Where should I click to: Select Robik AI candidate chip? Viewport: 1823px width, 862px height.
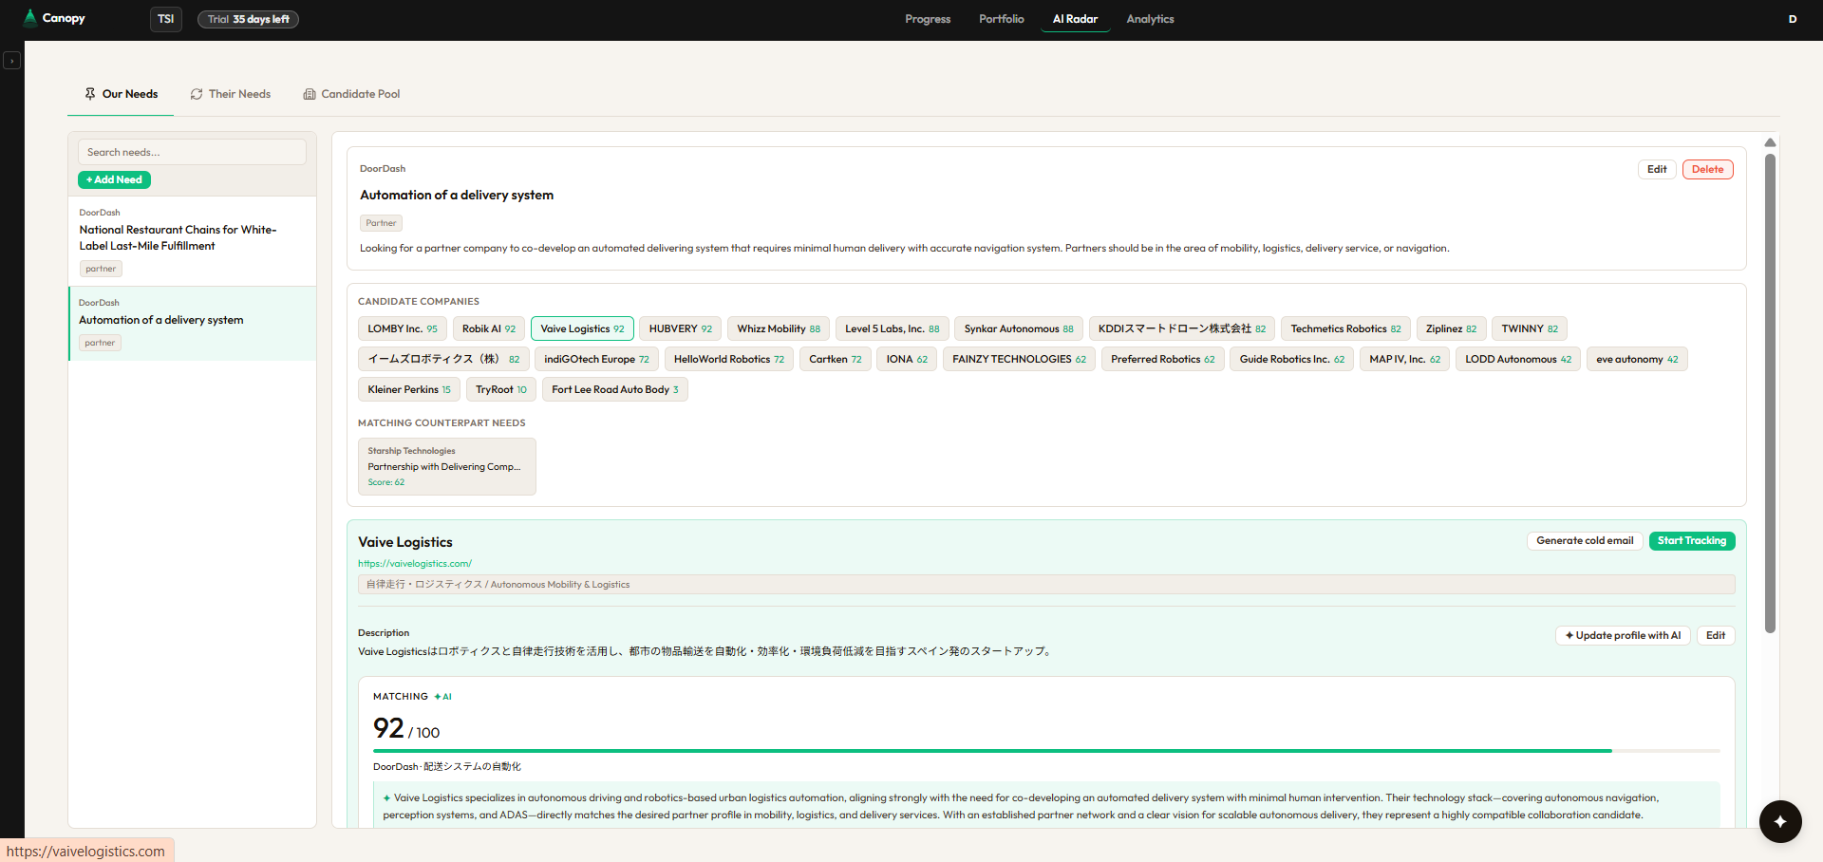[x=489, y=328]
